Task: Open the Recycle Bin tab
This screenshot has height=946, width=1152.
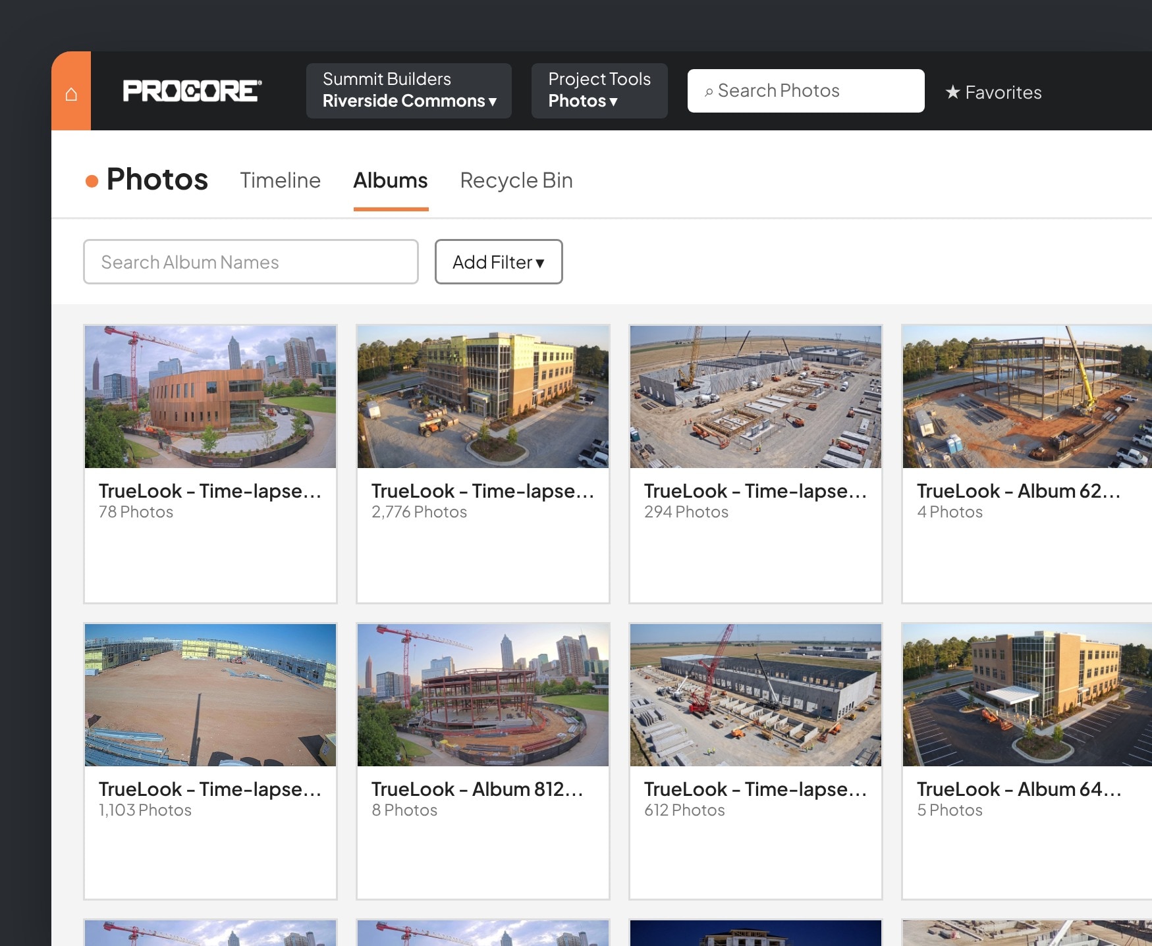Action: (516, 180)
